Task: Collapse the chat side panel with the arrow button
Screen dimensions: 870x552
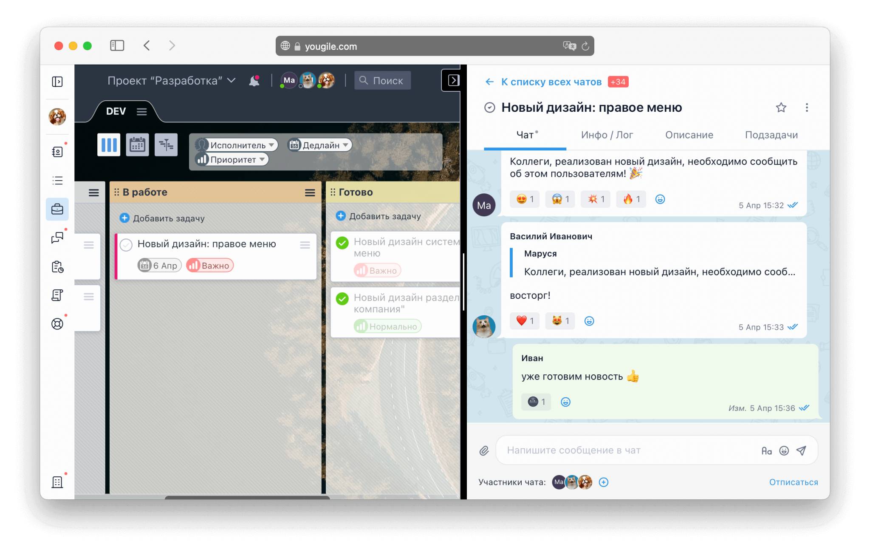Action: (x=453, y=80)
